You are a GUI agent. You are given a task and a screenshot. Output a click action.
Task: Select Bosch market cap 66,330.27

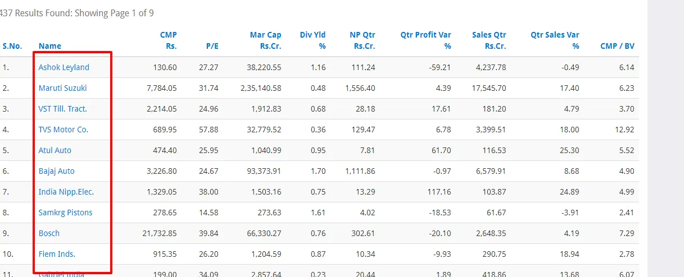(x=264, y=233)
